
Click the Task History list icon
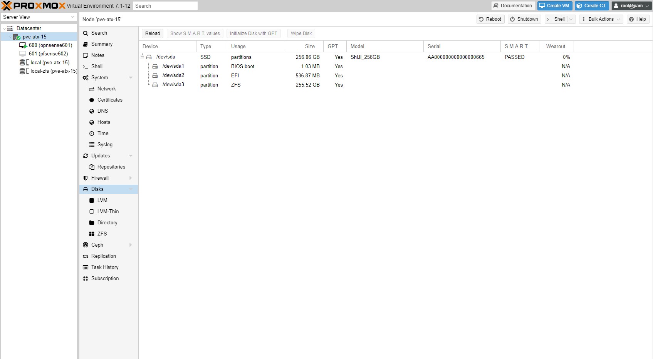(x=86, y=267)
